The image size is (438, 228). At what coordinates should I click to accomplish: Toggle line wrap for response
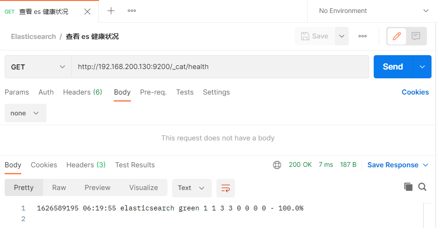click(x=226, y=188)
